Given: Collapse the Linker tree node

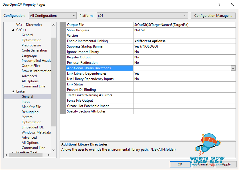Looking at the screenshot, I should tap(13, 91).
